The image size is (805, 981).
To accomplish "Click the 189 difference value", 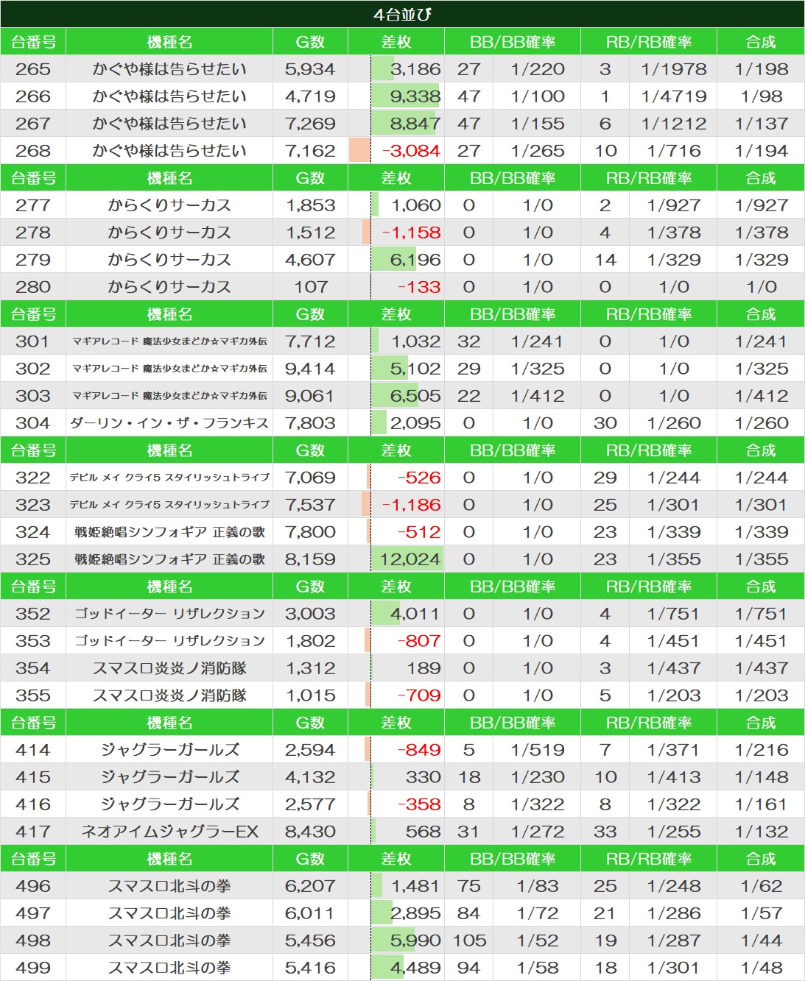I will [423, 668].
